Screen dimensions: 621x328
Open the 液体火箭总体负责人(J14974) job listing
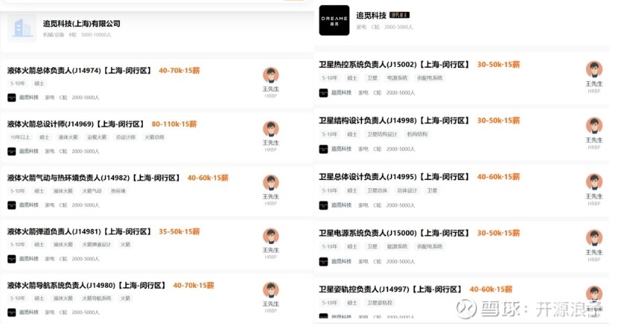[79, 71]
